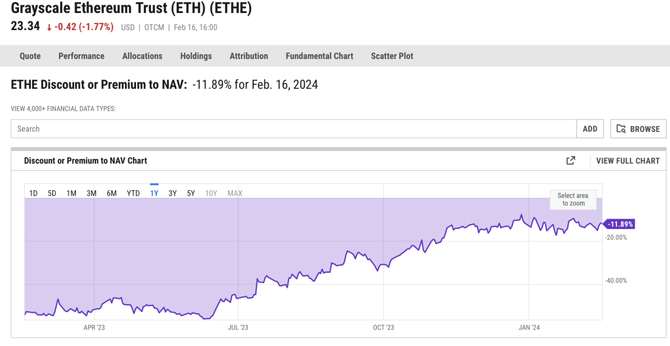Click VIEW FULL CHART link
The height and width of the screenshot is (346, 670).
pyautogui.click(x=627, y=161)
